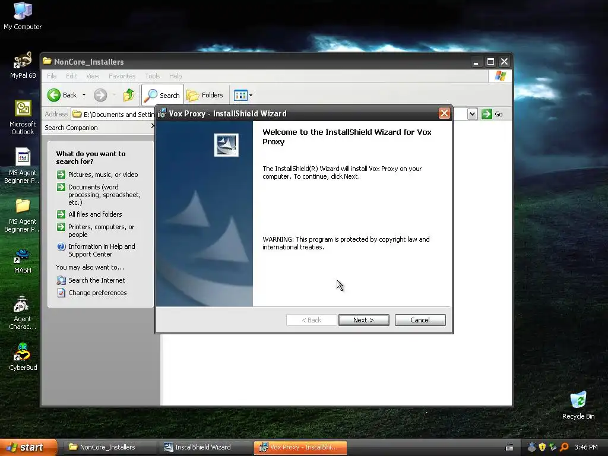This screenshot has width=608, height=456.
Task: Click the Forward arrow in explorer toolbar
Action: [100, 95]
